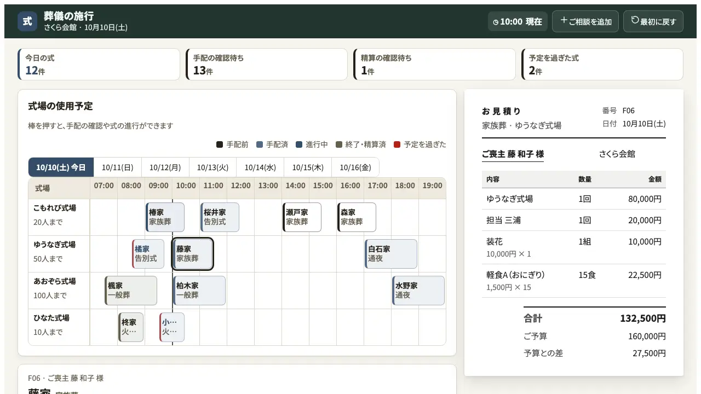
Task: Click the ご予算 160,000円 value
Action: click(x=647, y=337)
